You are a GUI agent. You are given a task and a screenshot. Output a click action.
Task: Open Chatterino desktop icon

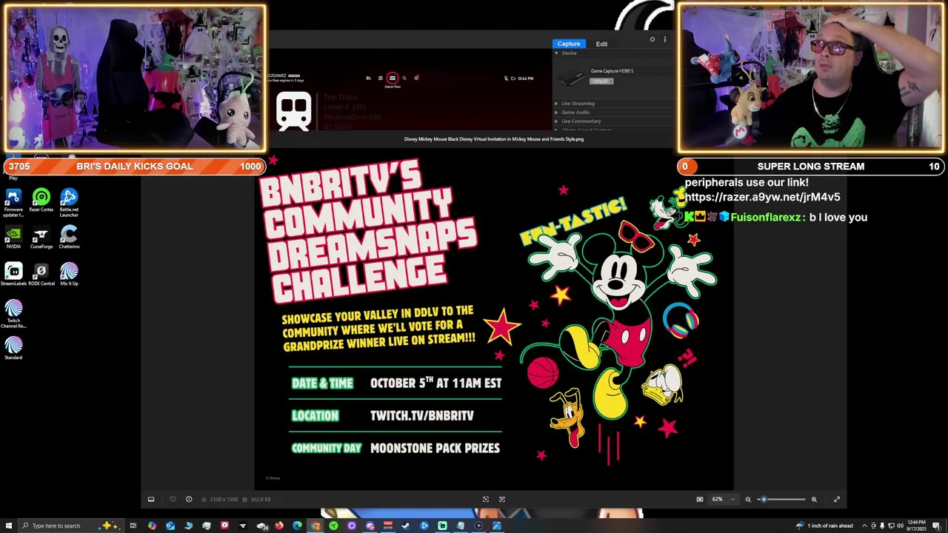pyautogui.click(x=69, y=238)
